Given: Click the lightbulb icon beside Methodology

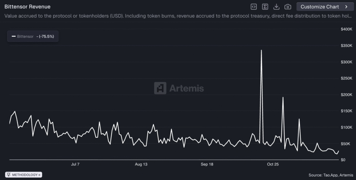Looking at the screenshot, I should [8, 175].
